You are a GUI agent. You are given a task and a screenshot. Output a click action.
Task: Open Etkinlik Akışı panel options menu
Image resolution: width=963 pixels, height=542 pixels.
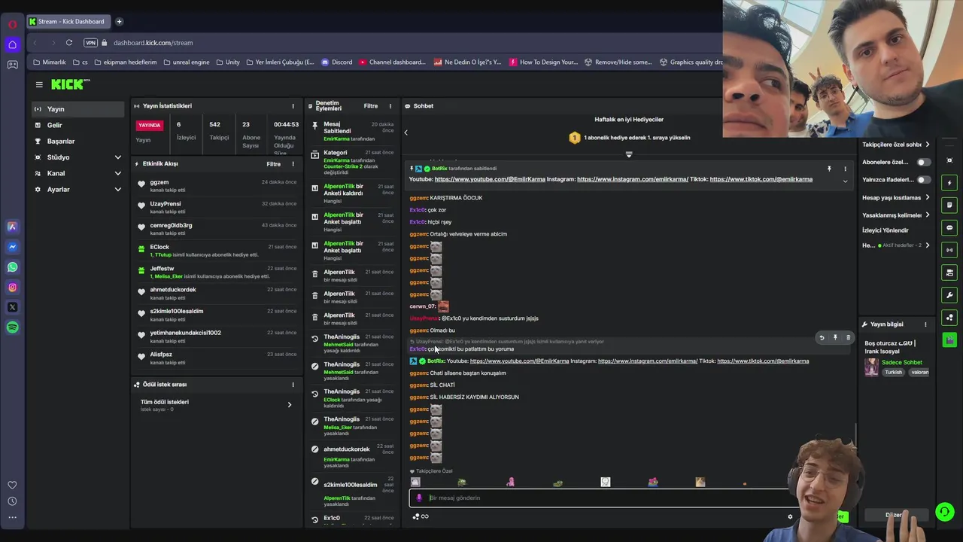click(293, 164)
